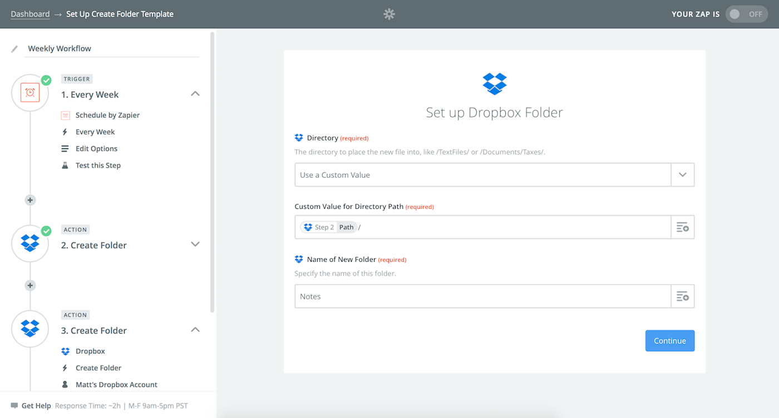This screenshot has width=779, height=418.
Task: Add a step using the plus icon
Action: [30, 200]
